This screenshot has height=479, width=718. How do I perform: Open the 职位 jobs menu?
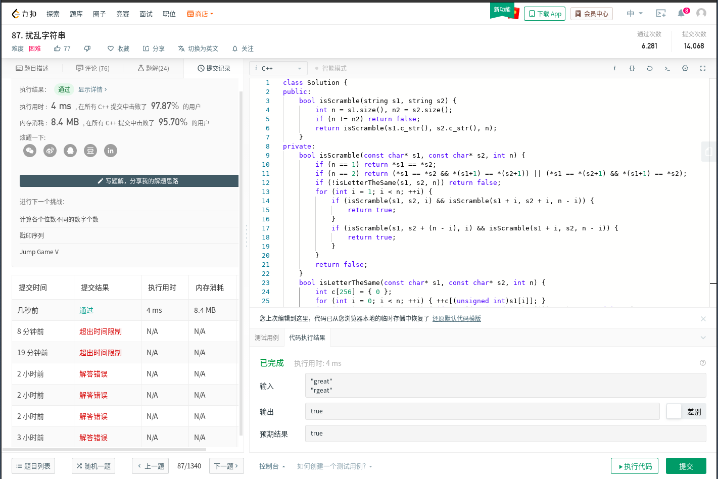[x=169, y=14]
